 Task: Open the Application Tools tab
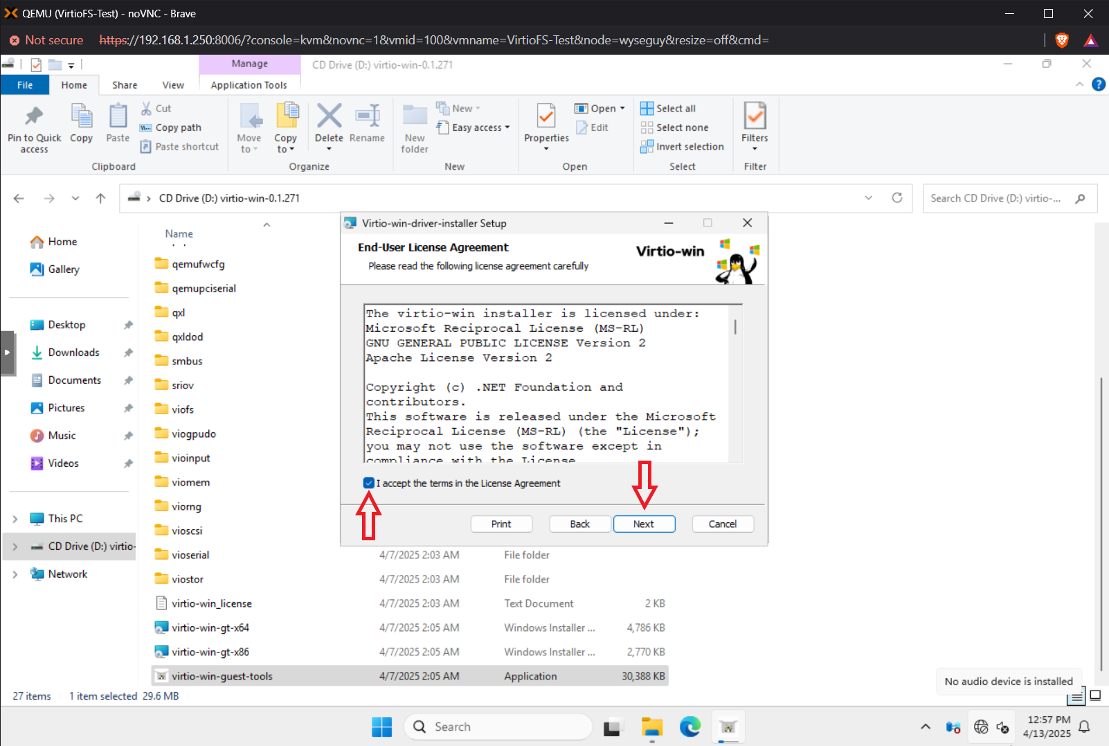pos(249,85)
